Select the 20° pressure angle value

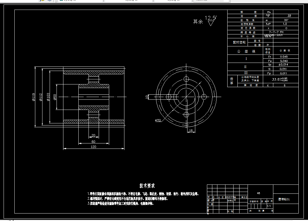click(x=286, y=20)
